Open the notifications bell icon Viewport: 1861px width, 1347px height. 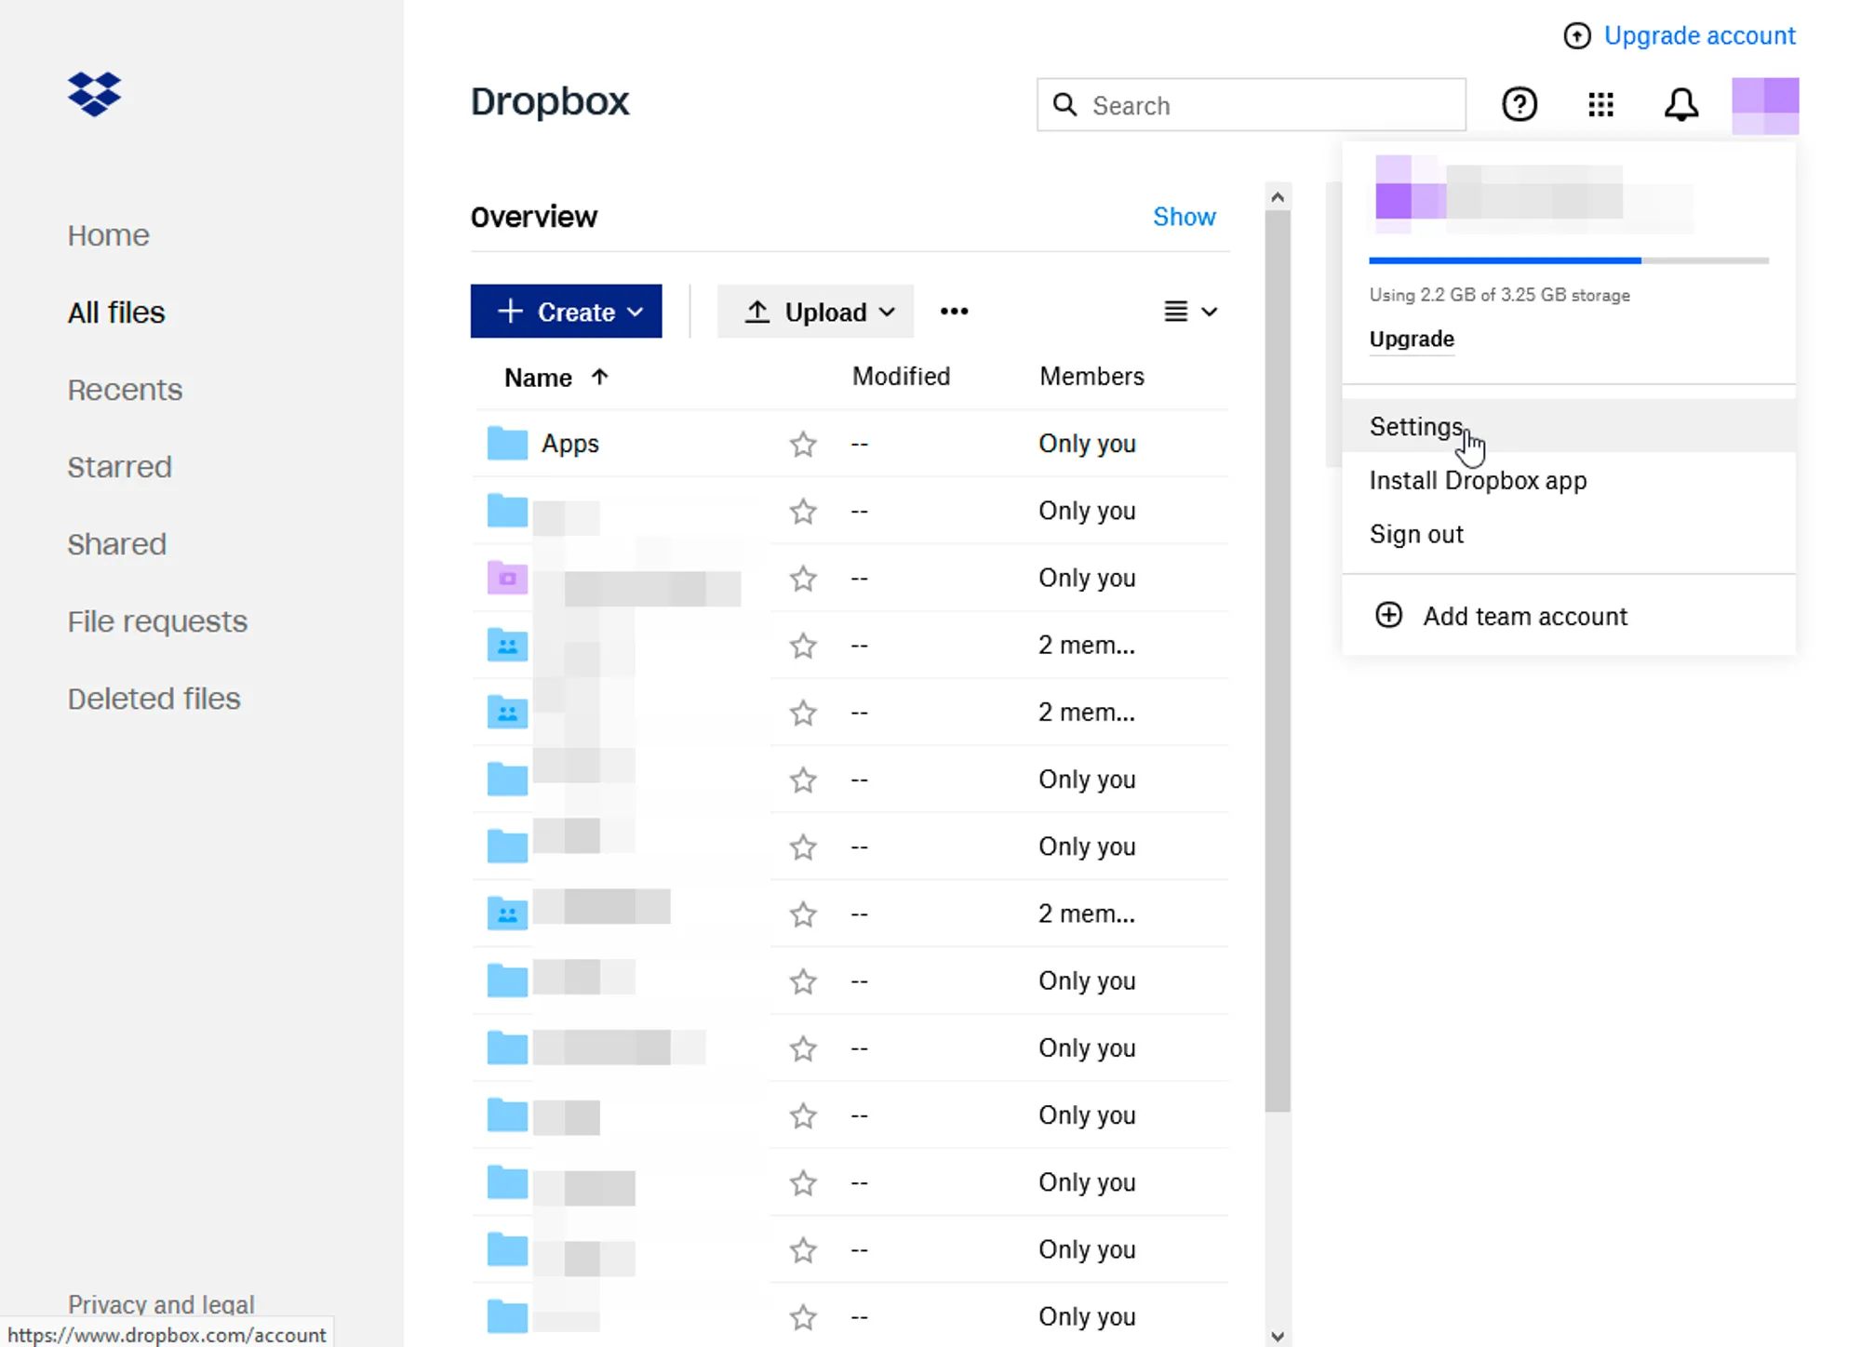[x=1680, y=104]
